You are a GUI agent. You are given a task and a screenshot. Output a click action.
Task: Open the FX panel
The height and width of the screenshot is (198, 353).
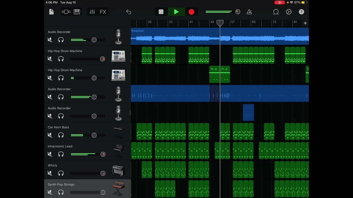point(103,12)
